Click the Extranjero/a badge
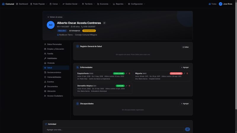 [75, 31]
